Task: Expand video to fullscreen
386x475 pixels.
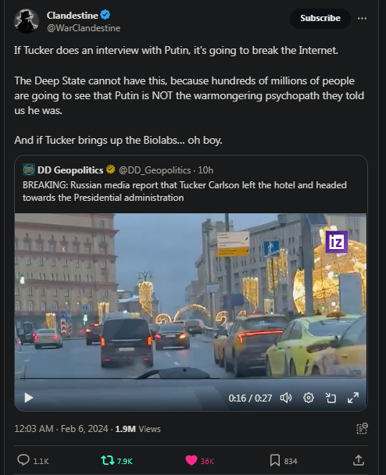Action: pyautogui.click(x=353, y=398)
